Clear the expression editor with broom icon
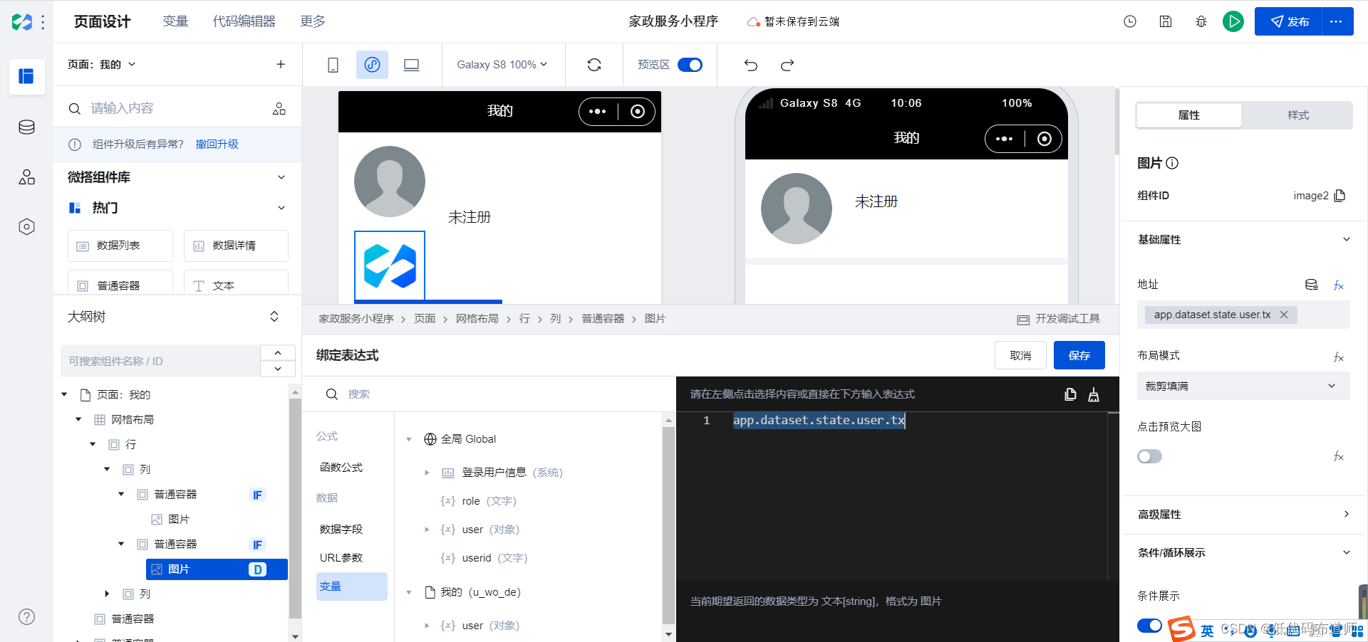The width and height of the screenshot is (1368, 642). [1094, 394]
